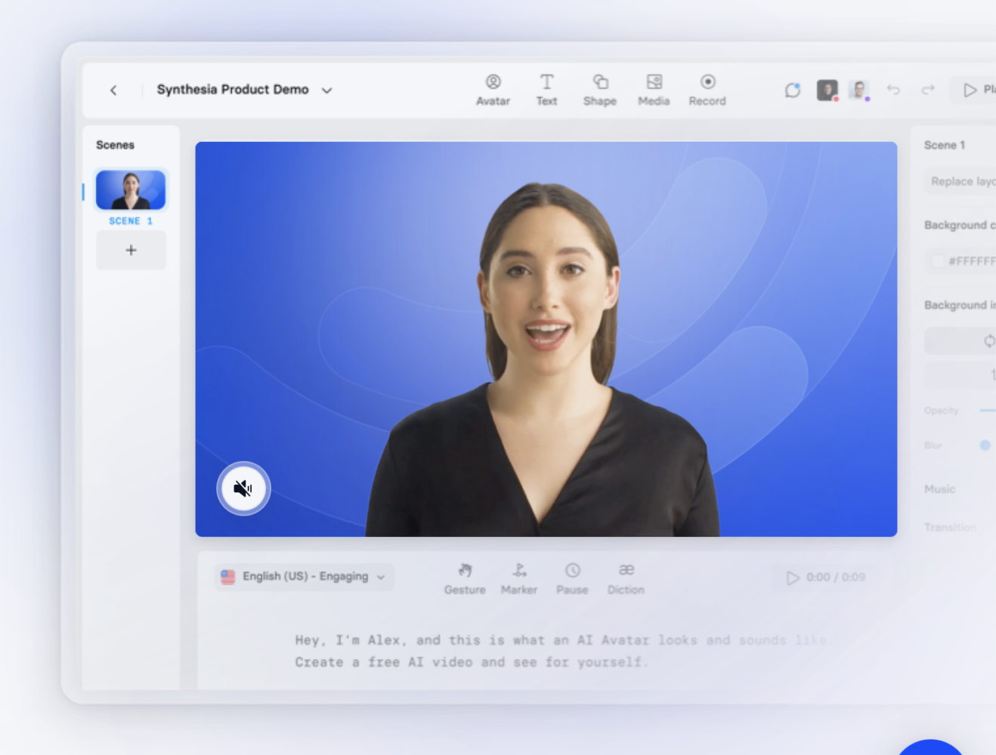Insert a Gesture in the script
The height and width of the screenshot is (755, 996).
[465, 578]
